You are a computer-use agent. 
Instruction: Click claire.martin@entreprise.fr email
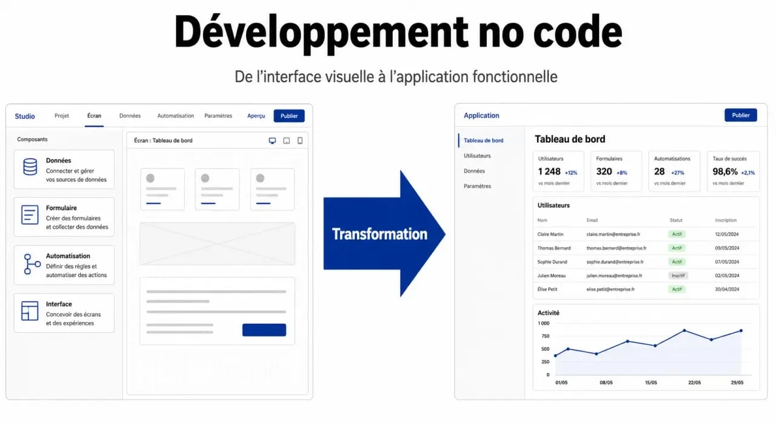coord(614,234)
